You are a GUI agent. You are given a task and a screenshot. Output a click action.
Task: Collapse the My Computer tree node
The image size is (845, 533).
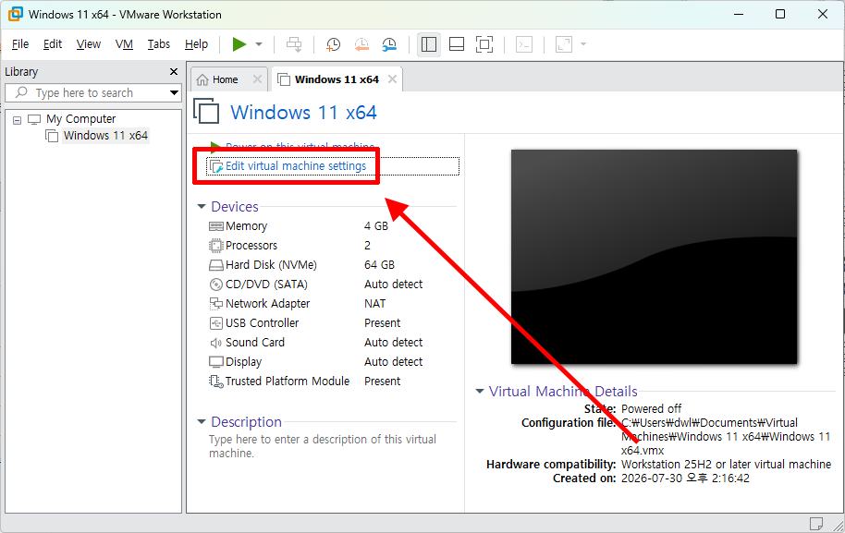tap(18, 119)
